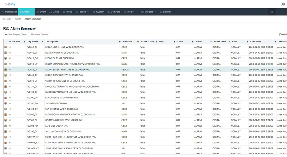The width and height of the screenshot is (287, 157).
Task: Go to the Dashboard menu item
Action: [x=9, y=12]
